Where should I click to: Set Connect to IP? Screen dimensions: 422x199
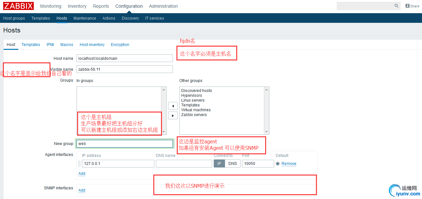click(219, 164)
